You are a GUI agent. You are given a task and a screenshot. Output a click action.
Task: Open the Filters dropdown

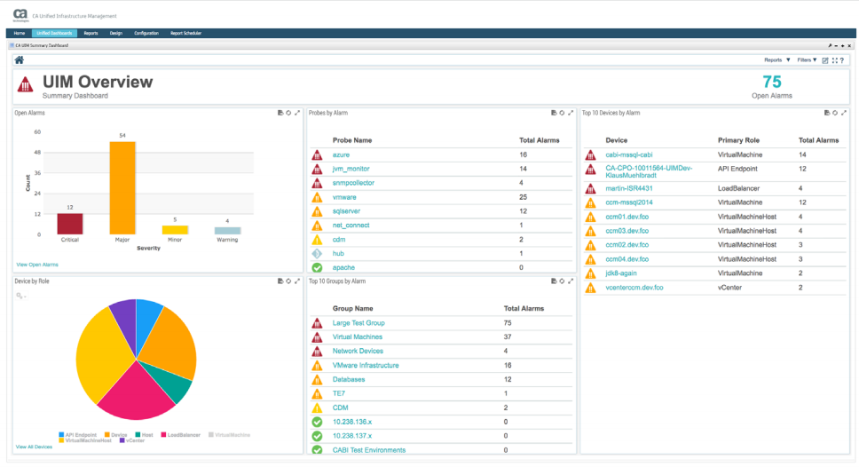[x=807, y=60]
